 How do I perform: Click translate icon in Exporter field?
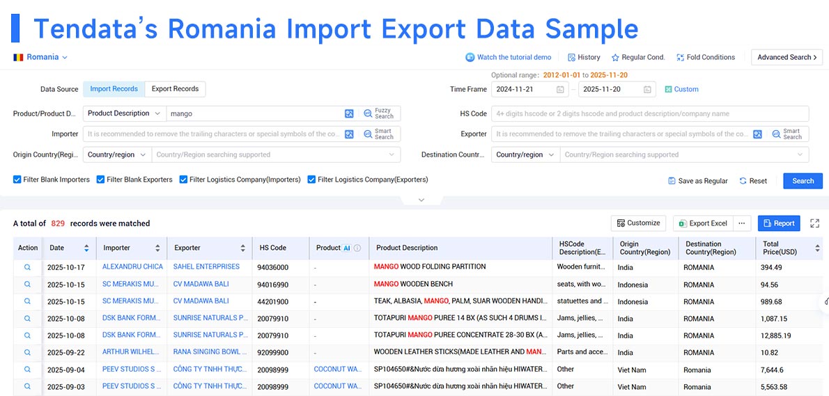758,134
